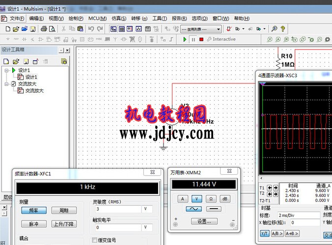Viewport: 332px width, 245px height.
Task: Open the 仿真(S) menu
Action: pyautogui.click(x=119, y=19)
